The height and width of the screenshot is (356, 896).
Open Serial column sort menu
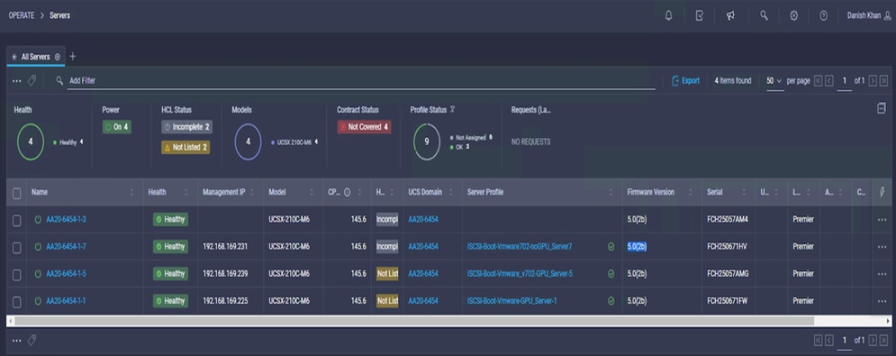[x=745, y=192]
